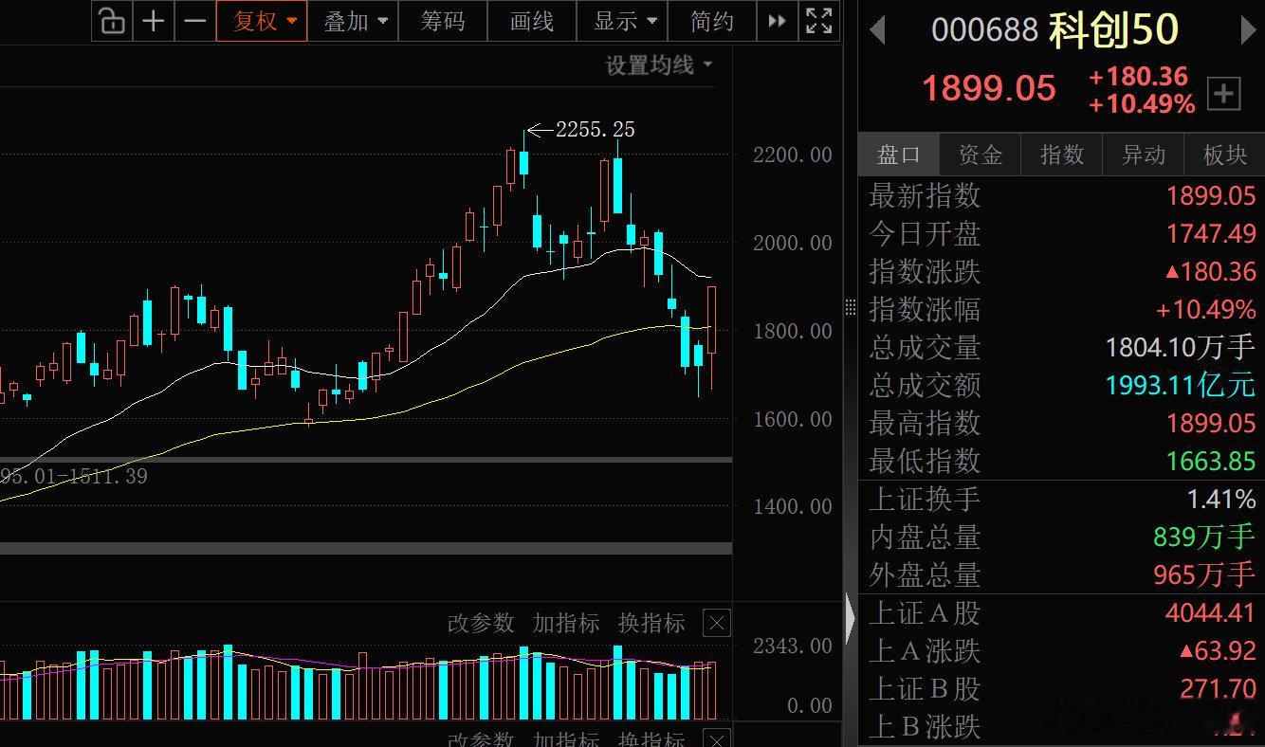Click the 画线 drawing tool button
This screenshot has width=1265, height=747.
point(531,21)
